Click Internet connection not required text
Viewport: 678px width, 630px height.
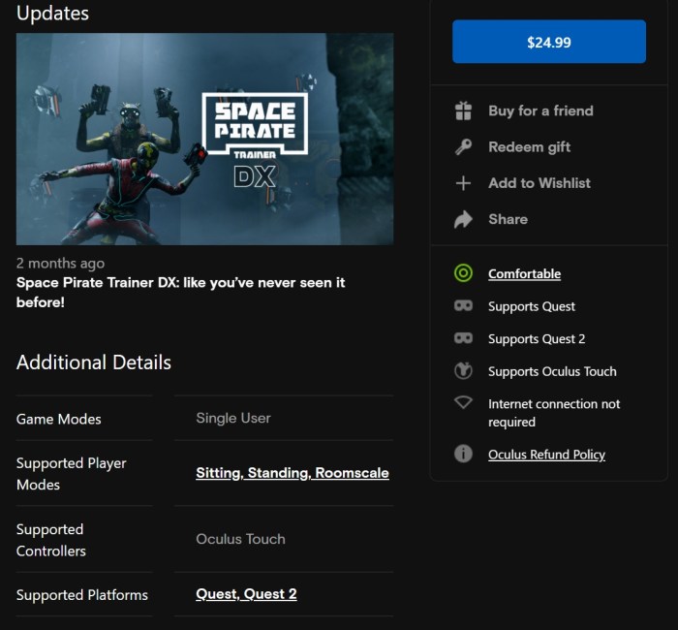pyautogui.click(x=554, y=413)
